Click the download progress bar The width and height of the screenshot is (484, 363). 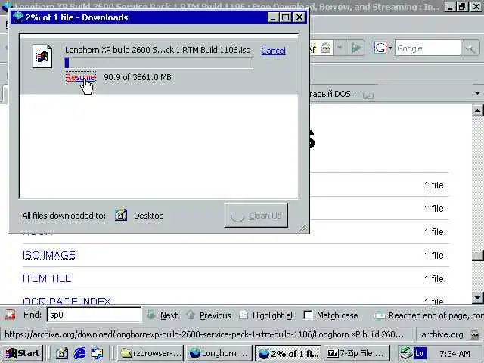pyautogui.click(x=159, y=63)
